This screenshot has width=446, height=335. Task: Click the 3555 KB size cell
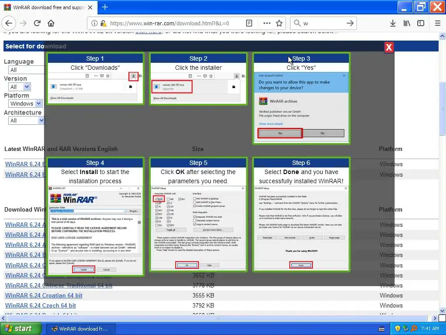pos(203,295)
